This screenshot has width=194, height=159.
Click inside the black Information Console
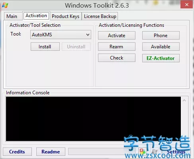click(93, 119)
